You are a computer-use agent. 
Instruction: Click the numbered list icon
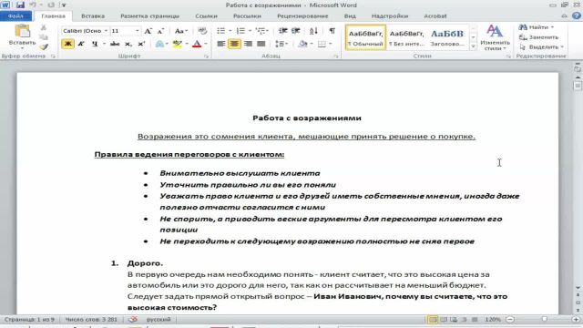tap(240, 31)
